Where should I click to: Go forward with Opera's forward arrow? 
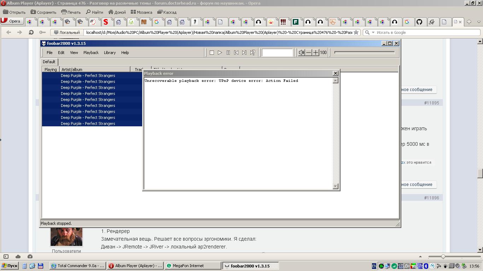click(x=19, y=32)
